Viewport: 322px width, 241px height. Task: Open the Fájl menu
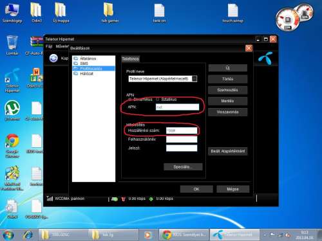[49, 46]
